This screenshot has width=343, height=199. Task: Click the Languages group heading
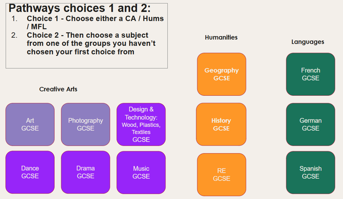click(308, 42)
